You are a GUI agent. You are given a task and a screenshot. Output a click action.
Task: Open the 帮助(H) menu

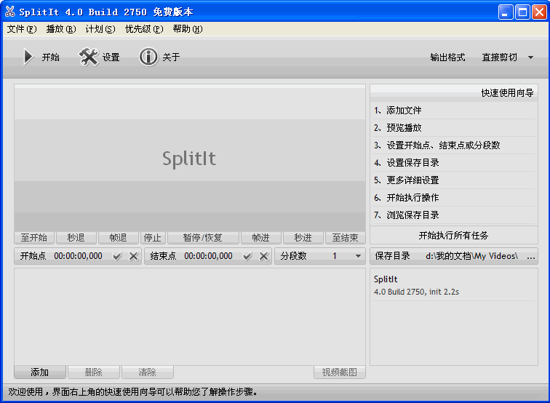tap(188, 29)
